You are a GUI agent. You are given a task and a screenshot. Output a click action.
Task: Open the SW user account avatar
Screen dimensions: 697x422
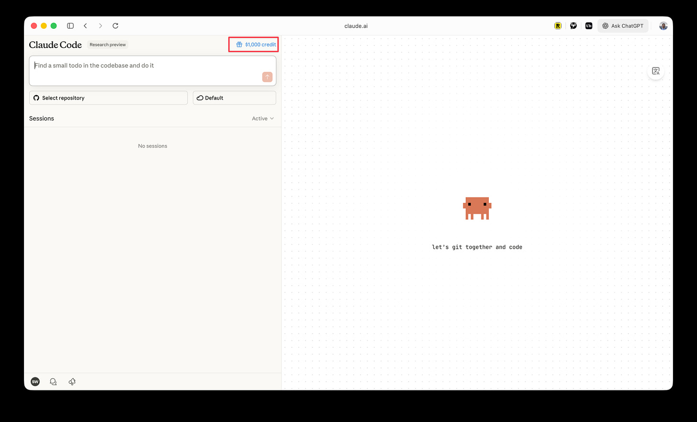35,381
